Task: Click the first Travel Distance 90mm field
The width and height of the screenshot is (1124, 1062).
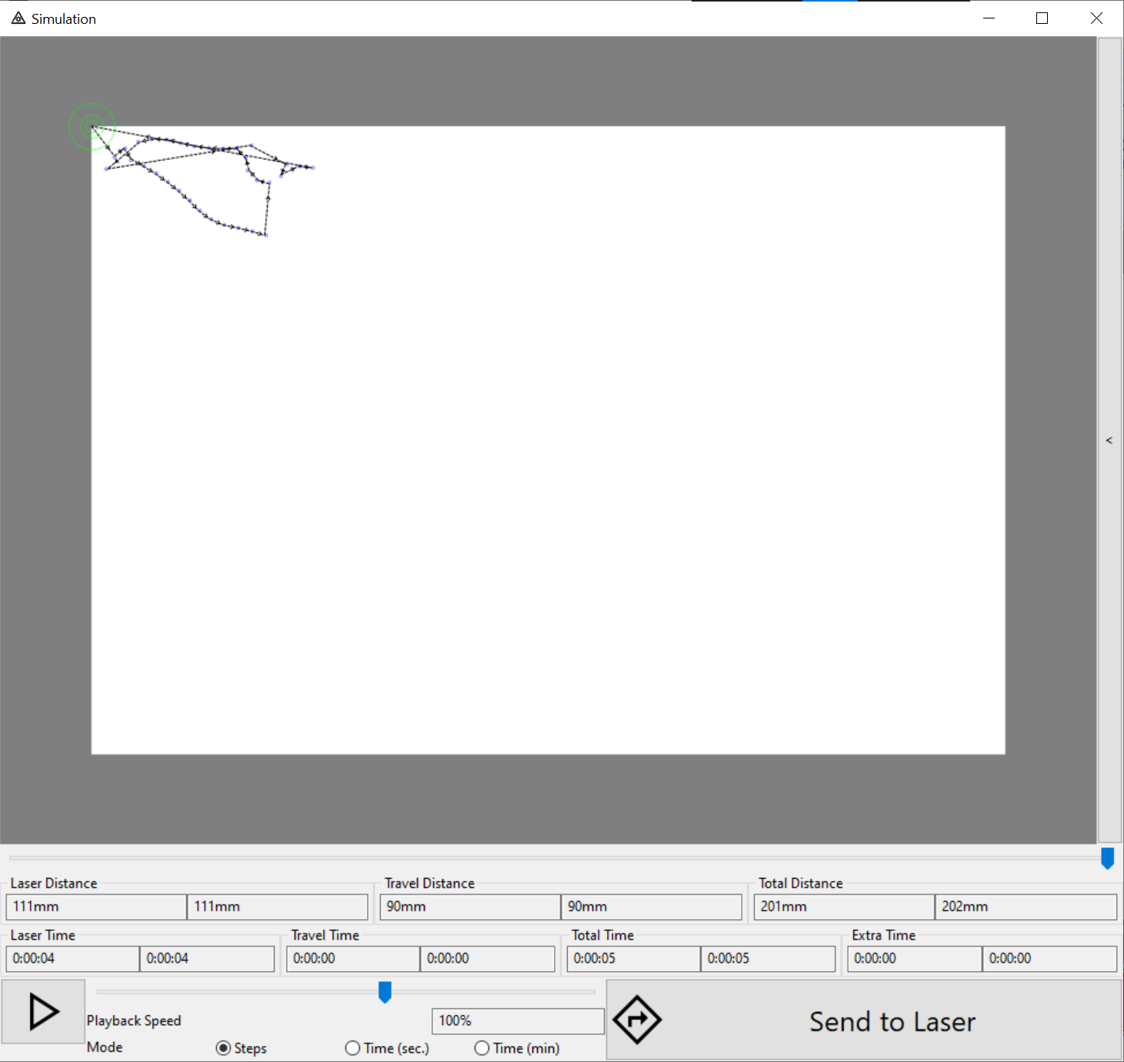Action: (470, 907)
